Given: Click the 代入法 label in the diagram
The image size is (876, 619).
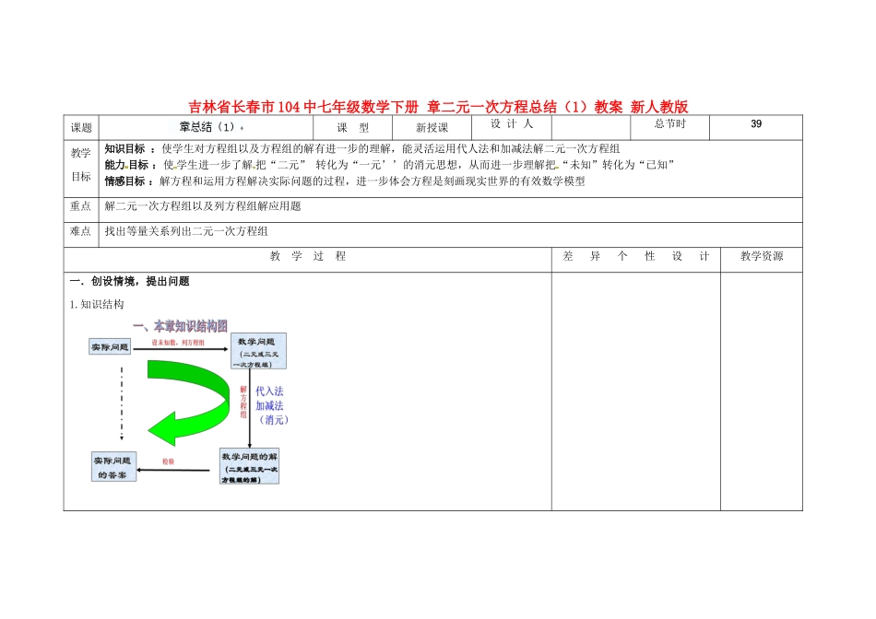Looking at the screenshot, I should pos(269,391).
